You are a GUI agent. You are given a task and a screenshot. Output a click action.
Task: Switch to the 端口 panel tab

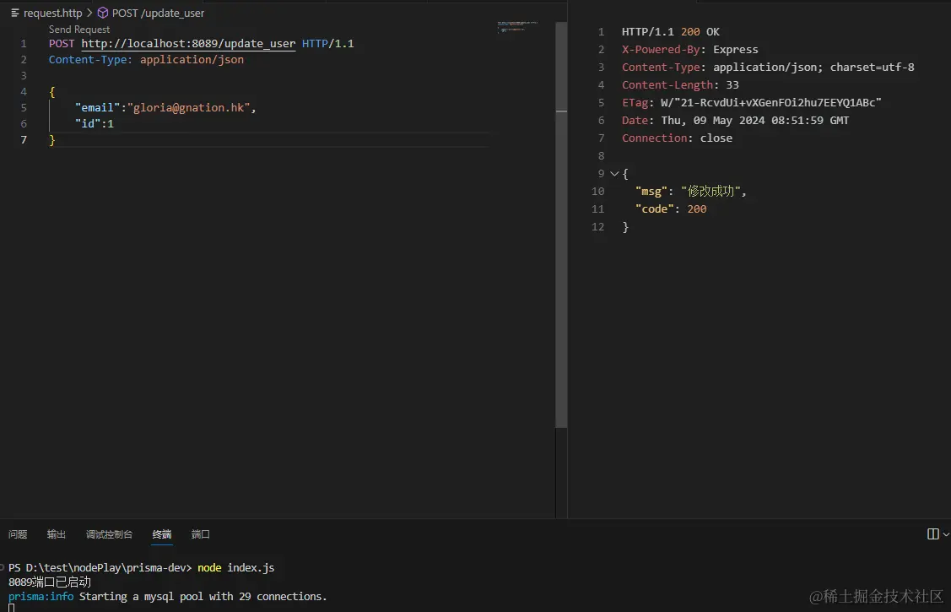click(x=201, y=534)
